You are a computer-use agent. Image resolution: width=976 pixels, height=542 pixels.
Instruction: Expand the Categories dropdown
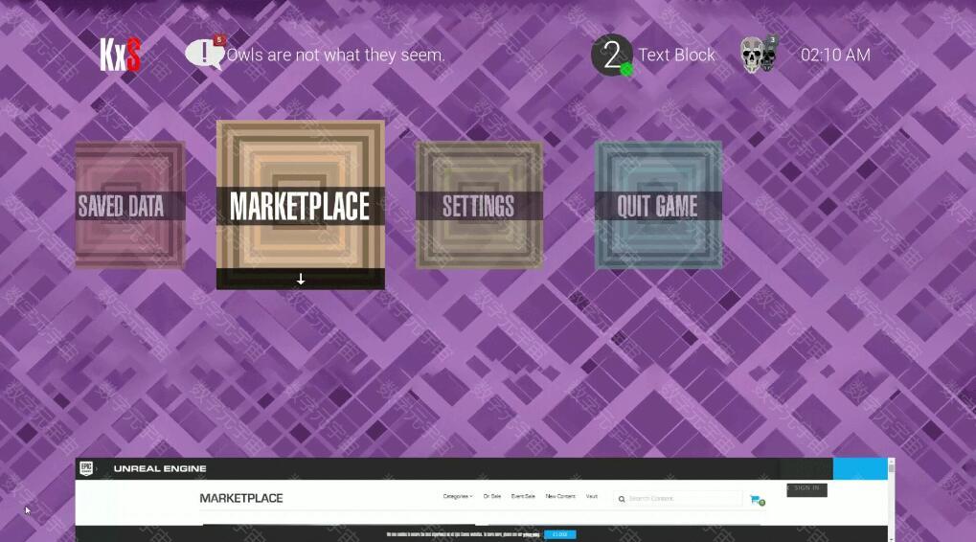(x=458, y=497)
